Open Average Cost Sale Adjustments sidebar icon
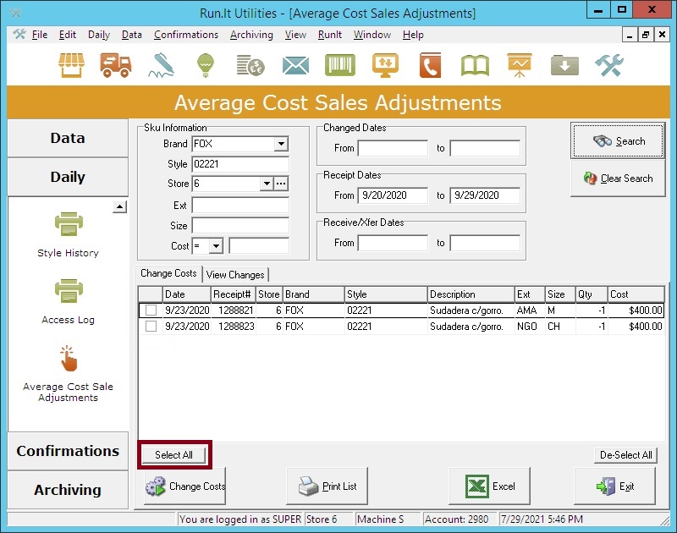677x533 pixels. (x=69, y=374)
